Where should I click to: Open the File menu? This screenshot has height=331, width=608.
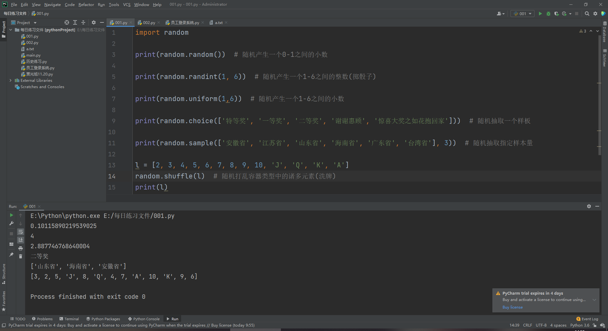[14, 4]
